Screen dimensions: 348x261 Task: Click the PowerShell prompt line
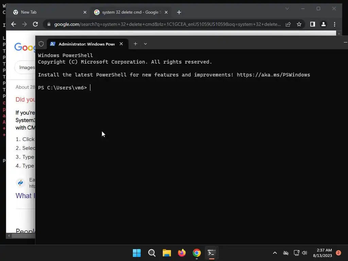point(64,88)
